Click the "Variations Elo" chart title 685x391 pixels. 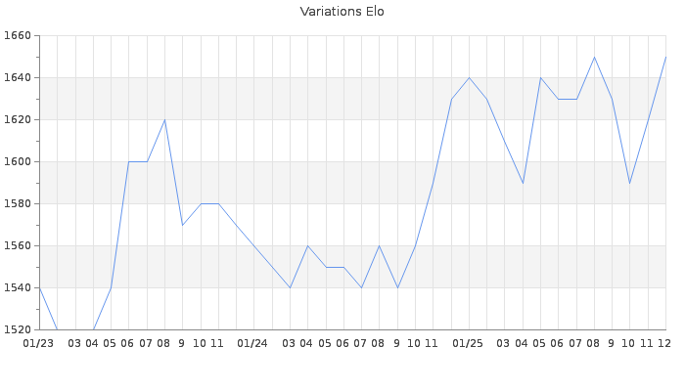tap(342, 12)
